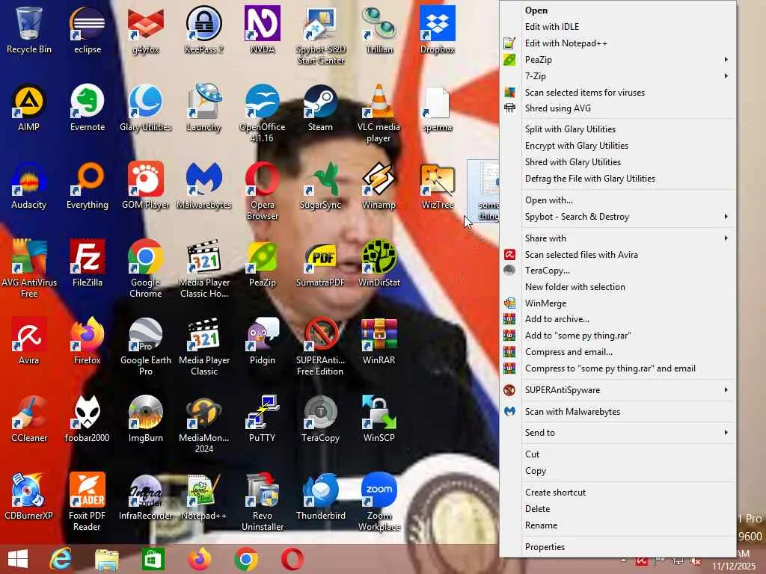Viewport: 766px width, 574px height.
Task: Select the SumatraPDF desktop icon
Action: (x=320, y=264)
